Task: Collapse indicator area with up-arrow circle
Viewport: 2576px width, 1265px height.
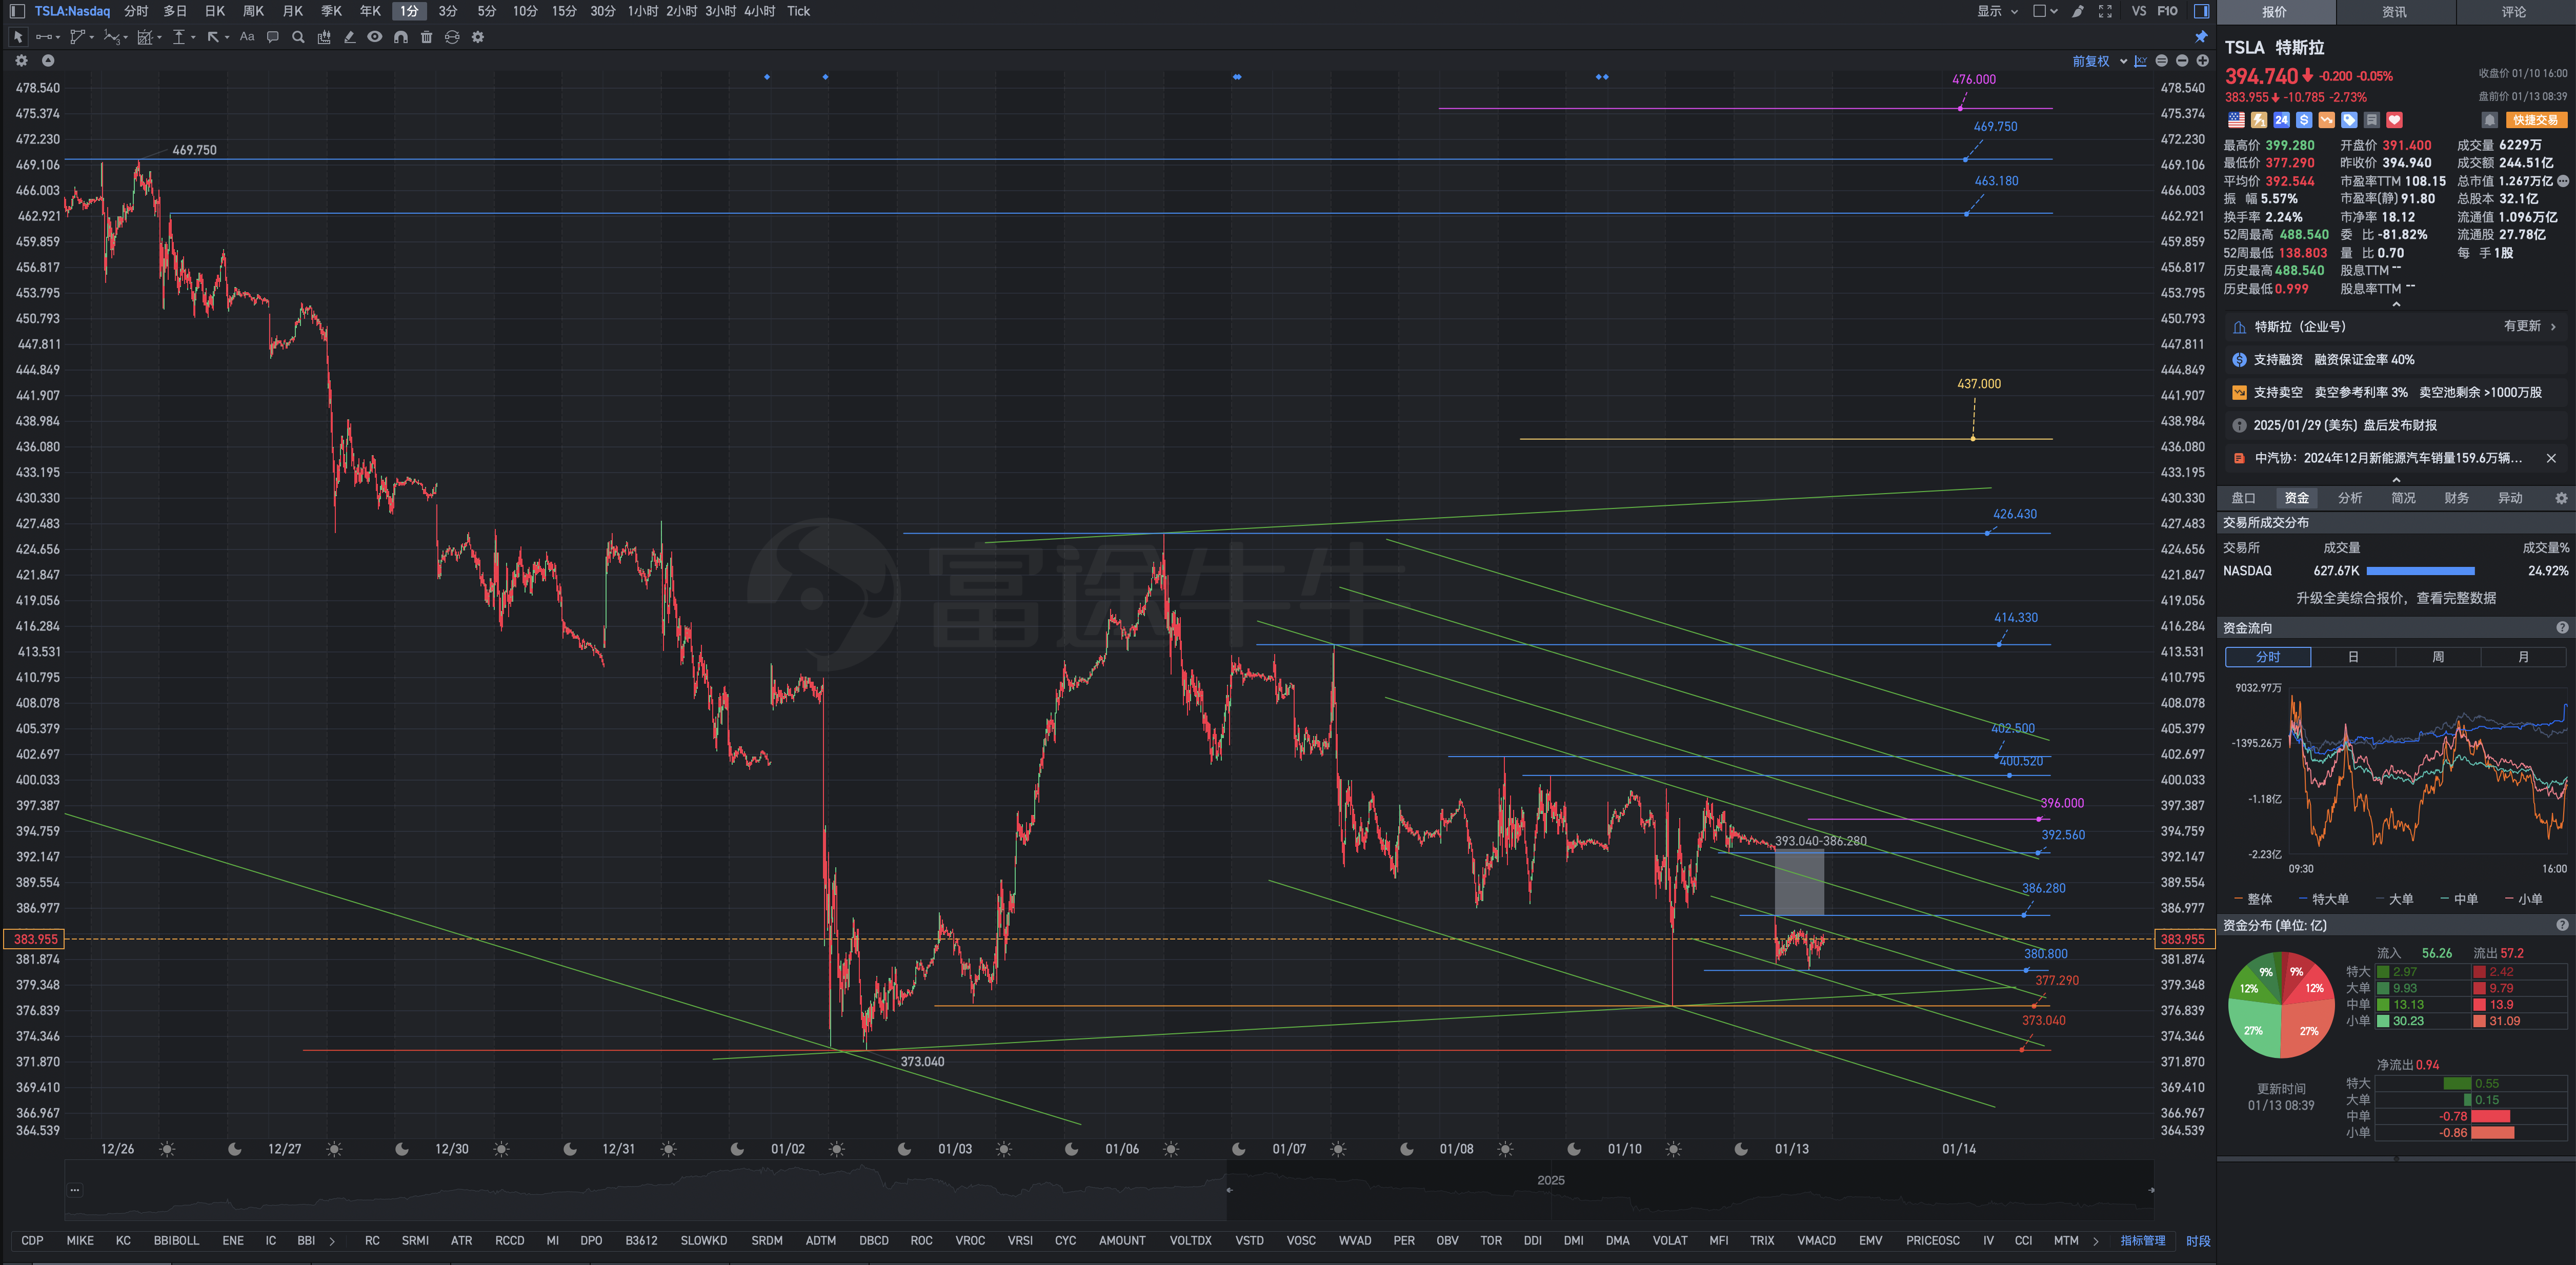Action: point(47,61)
